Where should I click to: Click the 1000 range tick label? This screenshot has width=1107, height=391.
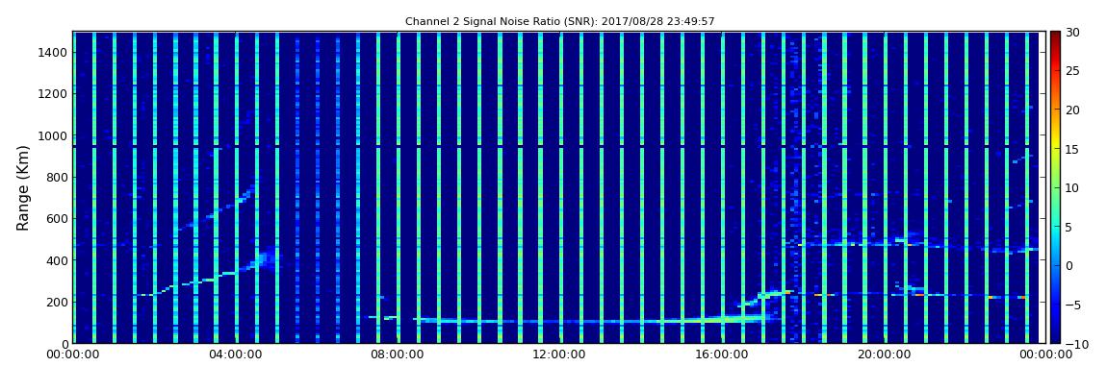click(53, 135)
